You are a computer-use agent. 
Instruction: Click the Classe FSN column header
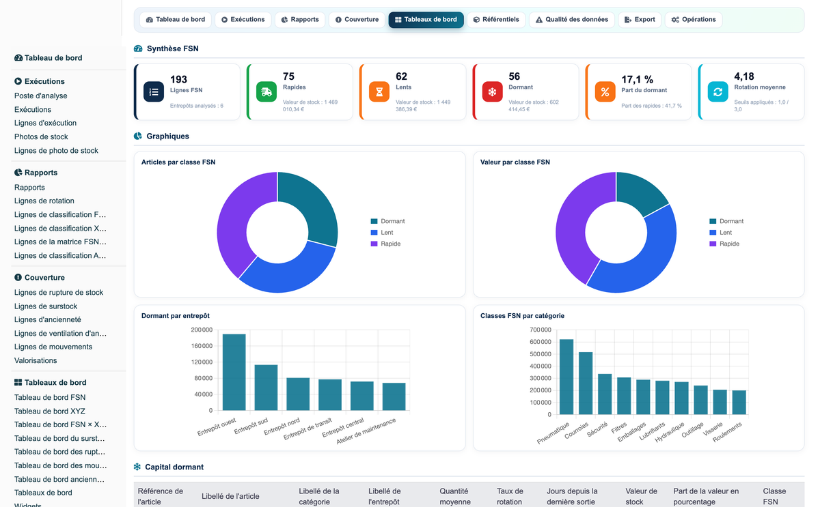tap(774, 496)
